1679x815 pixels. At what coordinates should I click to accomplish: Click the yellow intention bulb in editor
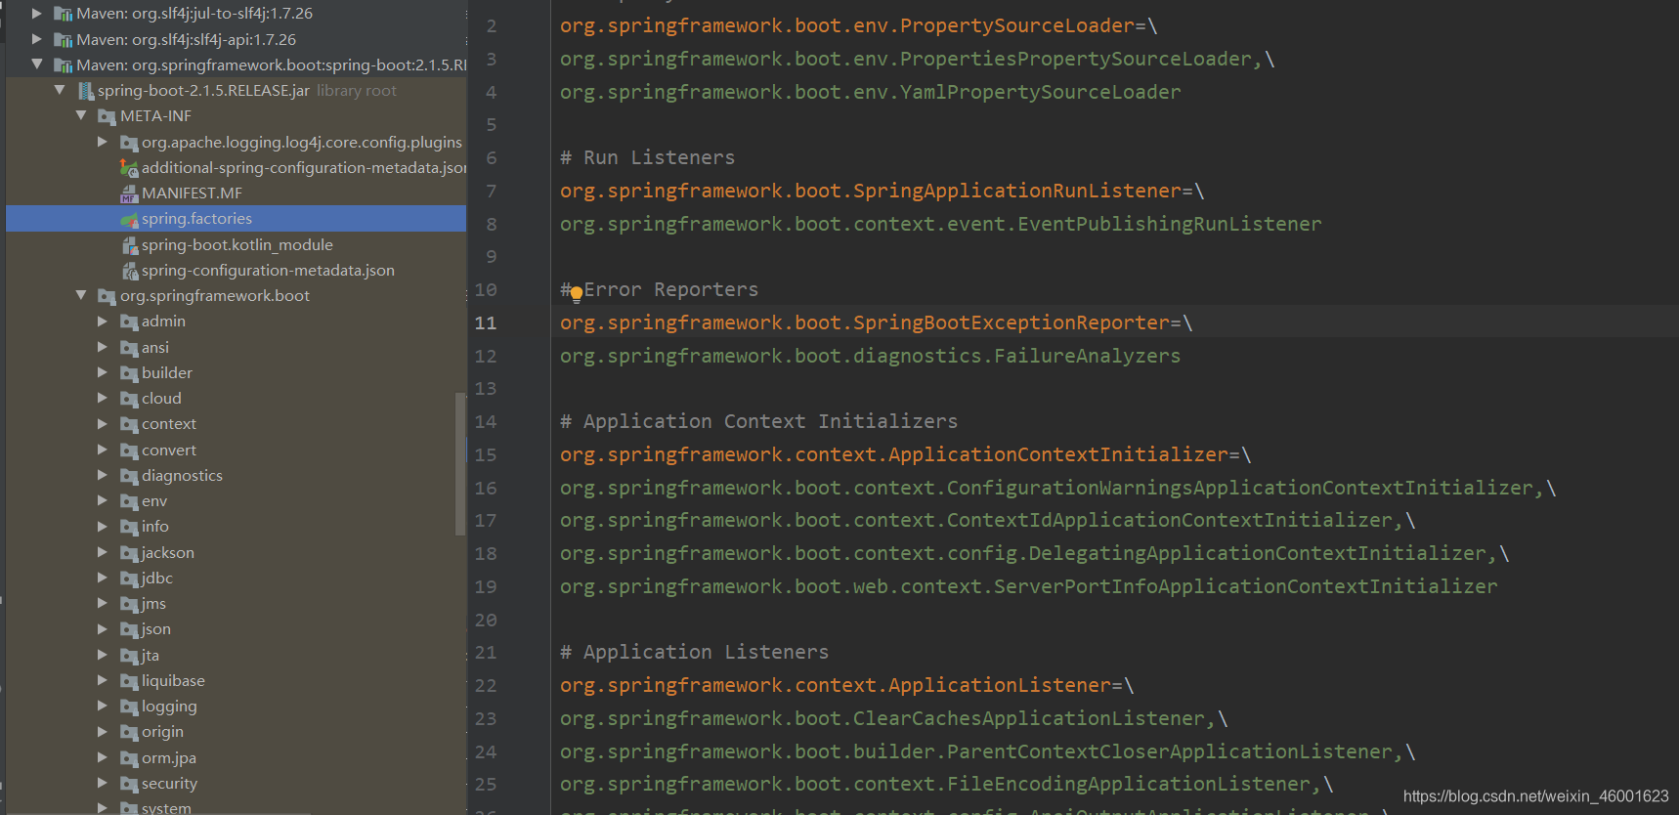pos(577,293)
